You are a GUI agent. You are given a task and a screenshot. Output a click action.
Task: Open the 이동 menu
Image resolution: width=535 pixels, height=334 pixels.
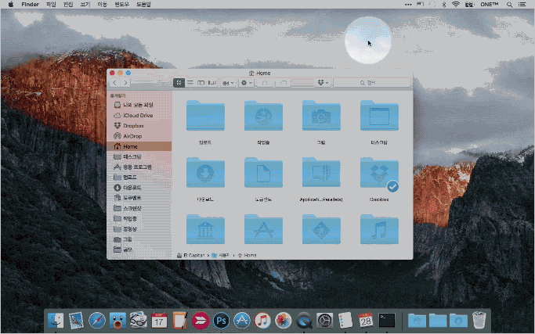coord(102,5)
